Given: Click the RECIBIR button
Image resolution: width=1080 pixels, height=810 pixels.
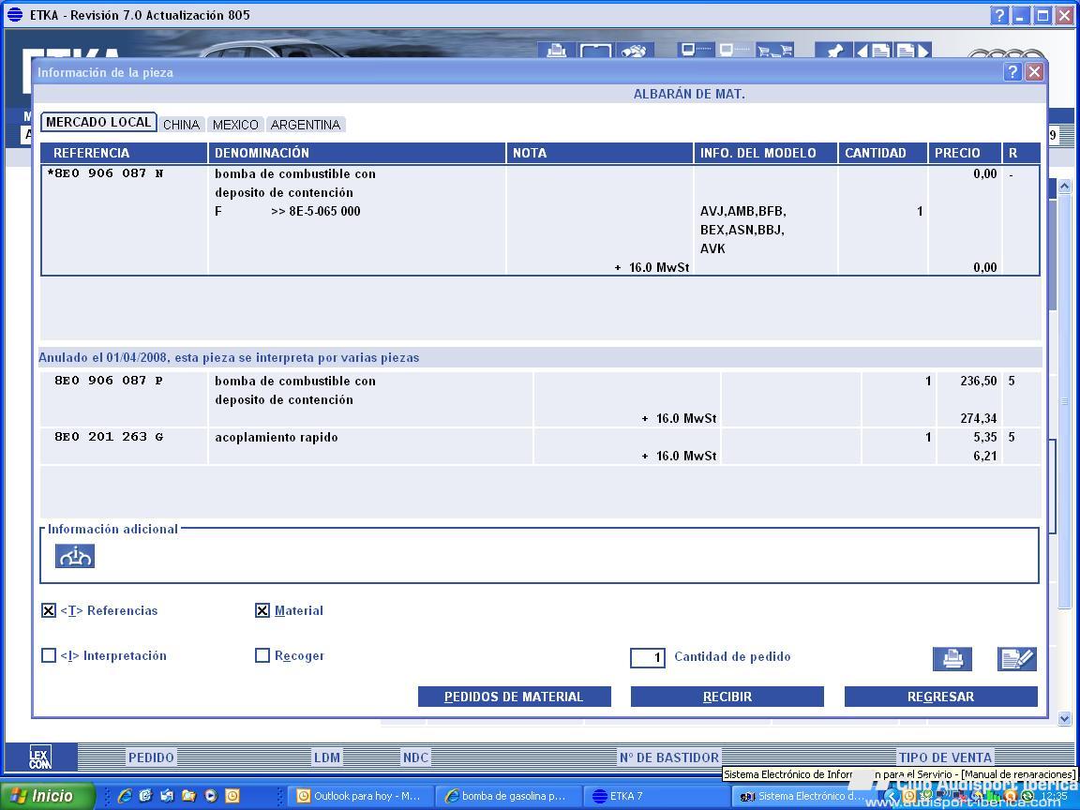Looking at the screenshot, I should pyautogui.click(x=727, y=697).
